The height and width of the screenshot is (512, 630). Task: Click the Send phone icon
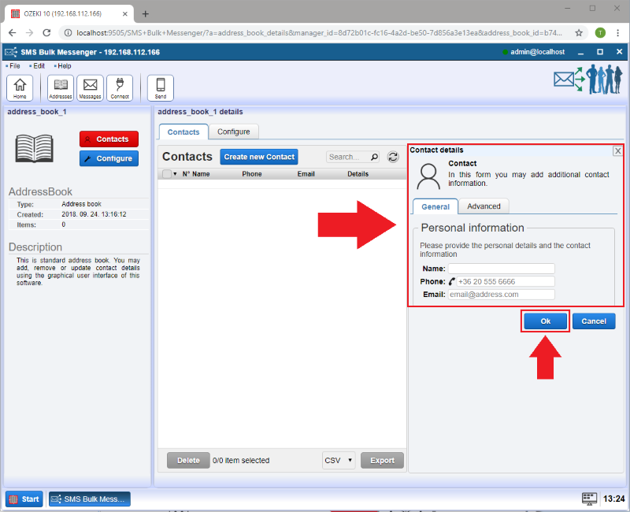161,87
